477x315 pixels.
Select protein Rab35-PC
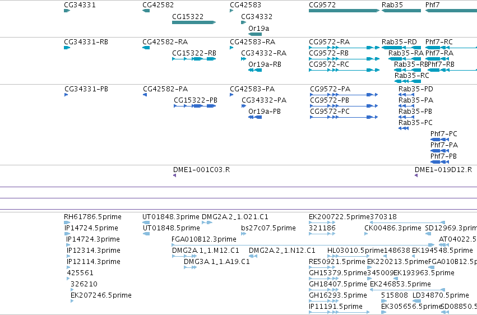415,123
